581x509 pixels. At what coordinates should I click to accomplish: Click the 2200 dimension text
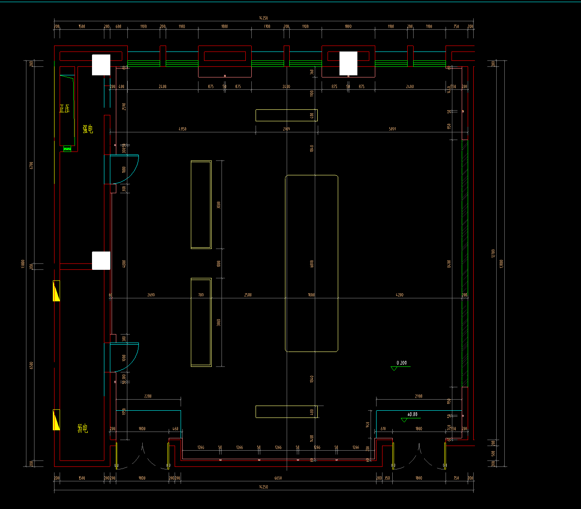pyautogui.click(x=148, y=396)
